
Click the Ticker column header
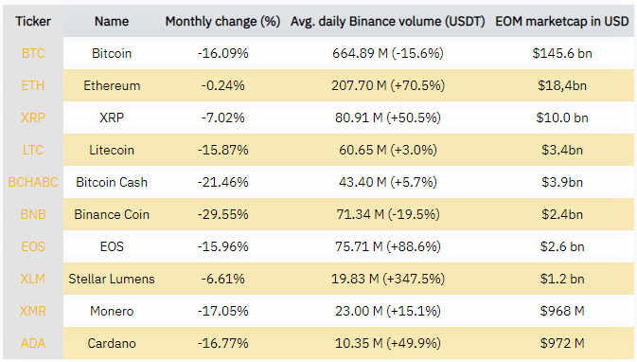pyautogui.click(x=33, y=21)
